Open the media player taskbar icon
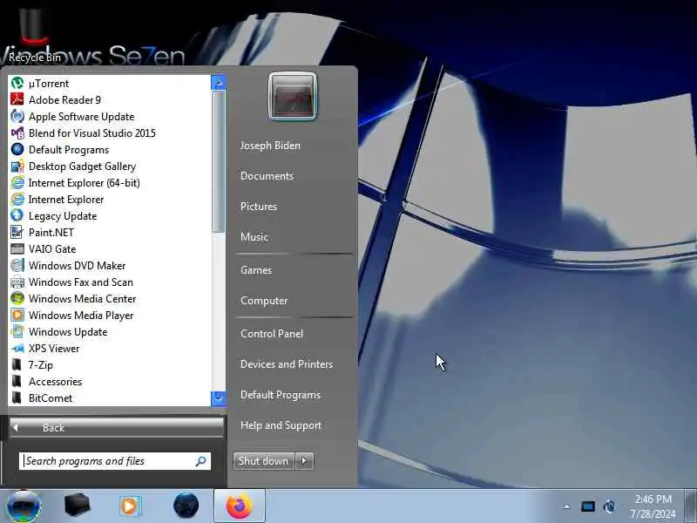Screen dimensions: 697x523 pos(130,506)
